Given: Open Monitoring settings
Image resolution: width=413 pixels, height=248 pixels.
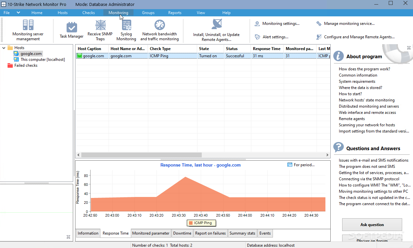Looking at the screenshot, I should click(277, 24).
